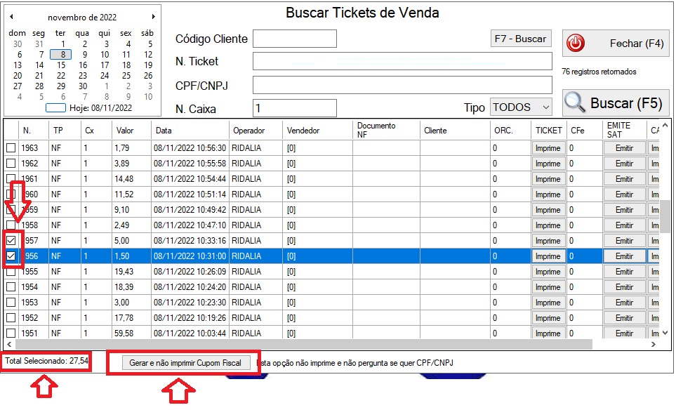Check the box for ticket 1962

[11, 164]
